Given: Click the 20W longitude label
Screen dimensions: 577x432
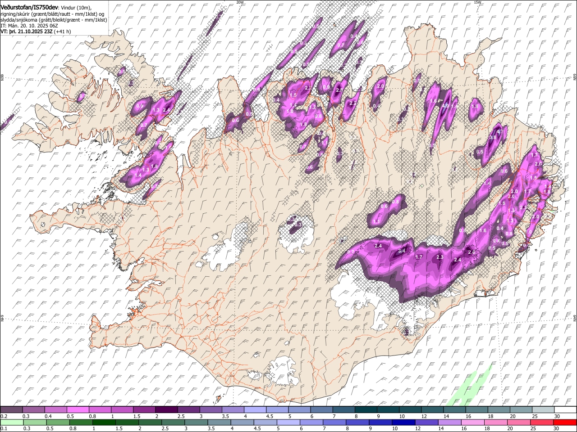Looking at the screenshot, I should [240, 2].
